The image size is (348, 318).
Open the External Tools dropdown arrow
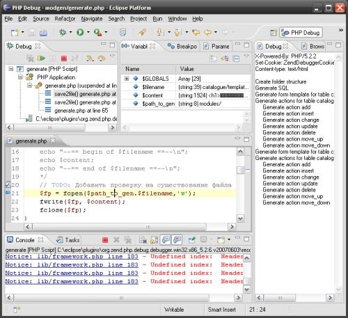[106, 32]
